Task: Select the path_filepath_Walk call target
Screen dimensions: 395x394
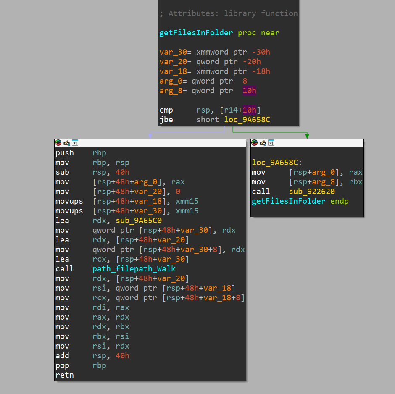Action: [134, 269]
